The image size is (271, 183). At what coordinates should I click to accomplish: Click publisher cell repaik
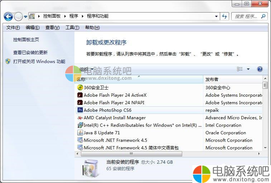pyautogui.click(x=212, y=110)
